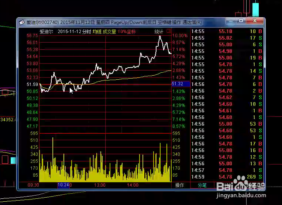Viewport: 282px width, 205px height.
Task: Click the 50.12 green price axis label
Action: point(32,98)
